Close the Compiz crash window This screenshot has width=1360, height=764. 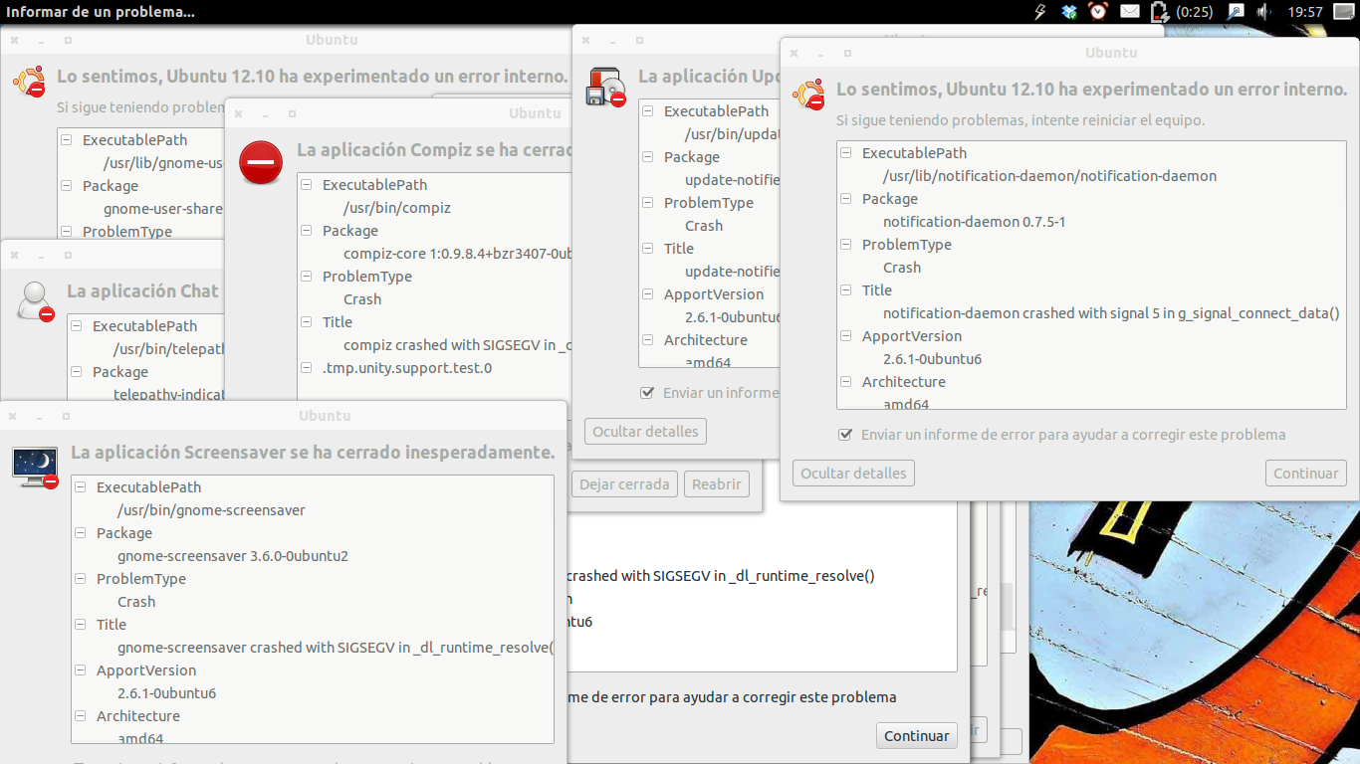click(x=239, y=113)
